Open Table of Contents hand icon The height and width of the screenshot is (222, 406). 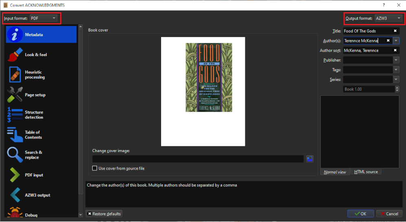15,135
